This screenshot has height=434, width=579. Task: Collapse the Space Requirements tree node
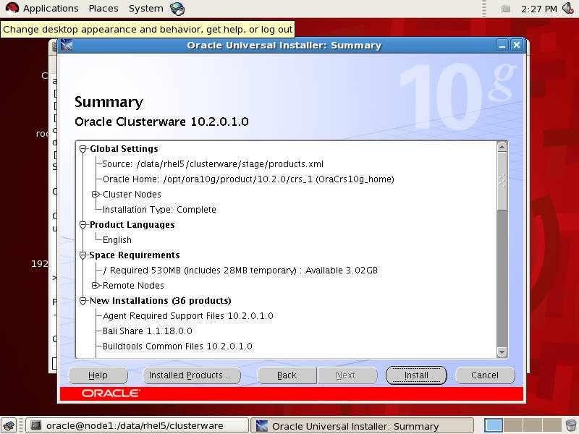[x=83, y=255]
